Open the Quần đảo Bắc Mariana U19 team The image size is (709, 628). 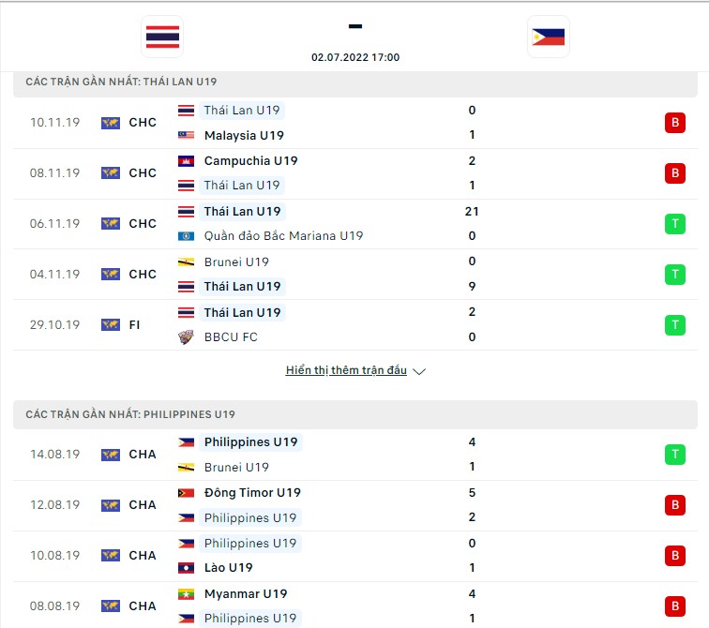coord(283,236)
